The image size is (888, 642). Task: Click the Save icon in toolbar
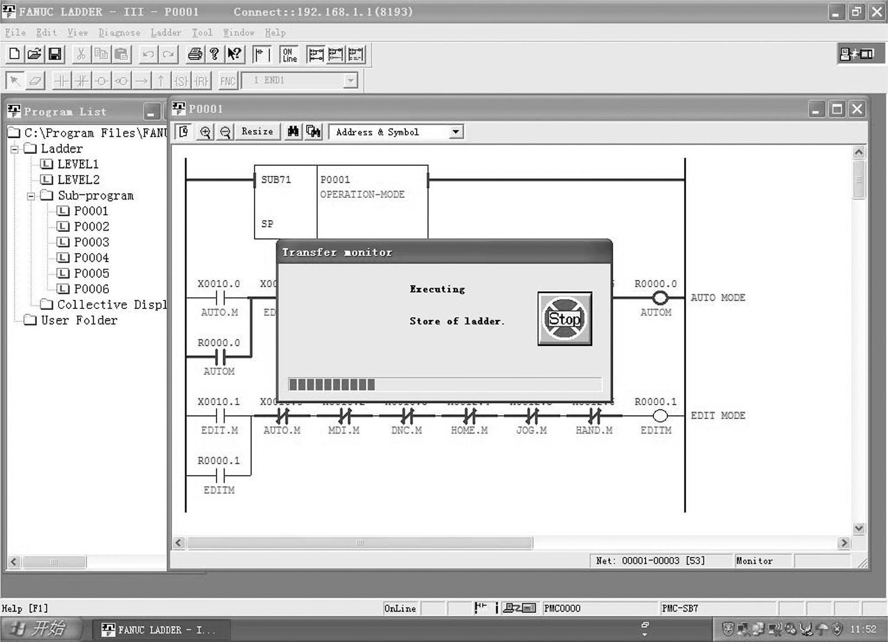pos(55,54)
